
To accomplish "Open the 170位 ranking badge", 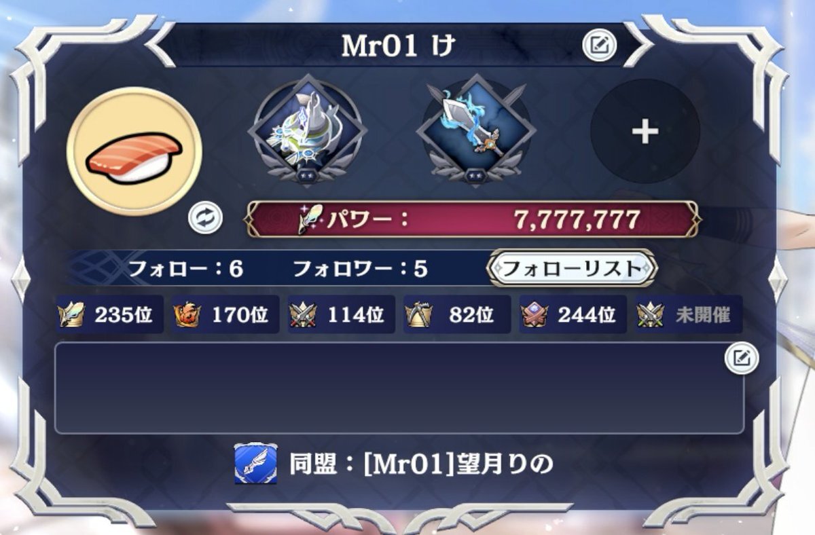I will pyautogui.click(x=225, y=315).
